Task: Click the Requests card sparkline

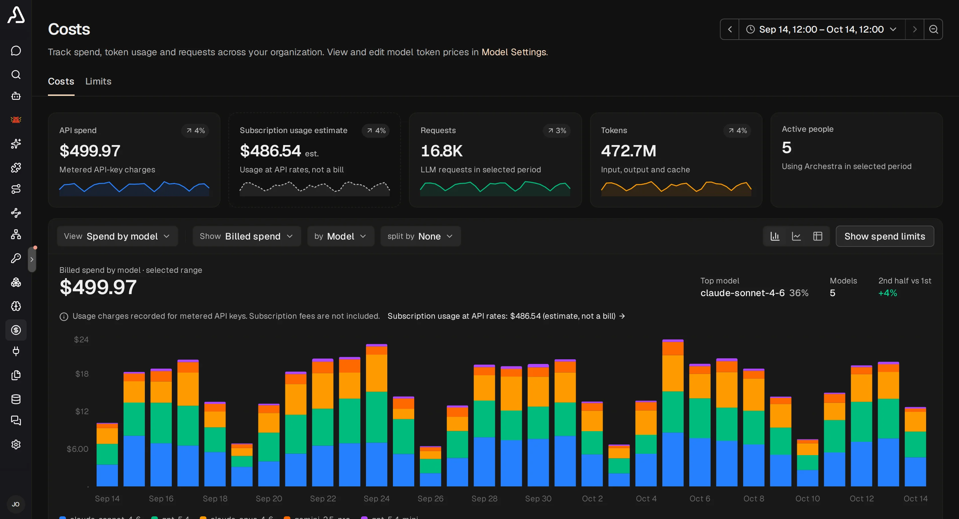Action: pyautogui.click(x=495, y=188)
